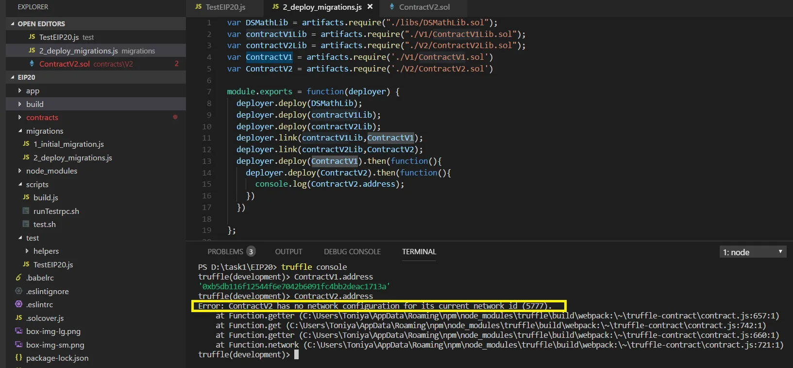Click the error count 2 beside ContractV2.sol
This screenshot has height=368, width=793.
(177, 64)
